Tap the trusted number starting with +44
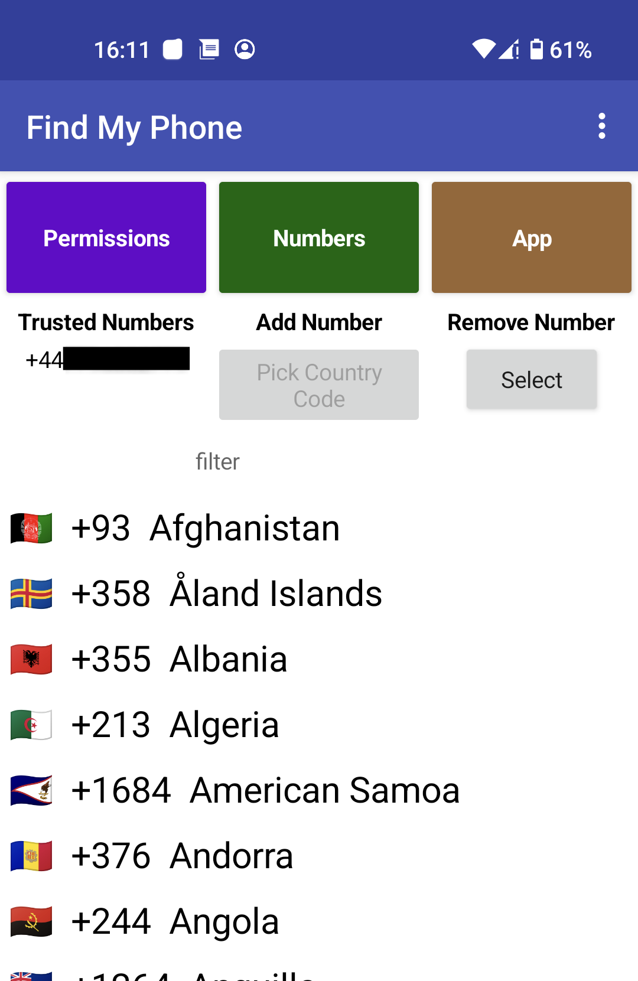This screenshot has width=638, height=981. (x=107, y=359)
